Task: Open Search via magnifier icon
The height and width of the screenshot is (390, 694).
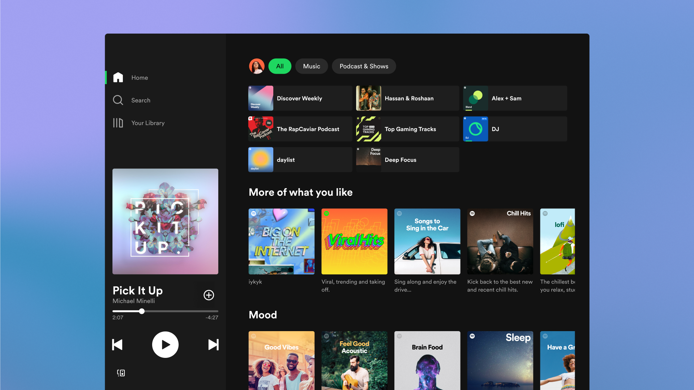Action: [118, 100]
